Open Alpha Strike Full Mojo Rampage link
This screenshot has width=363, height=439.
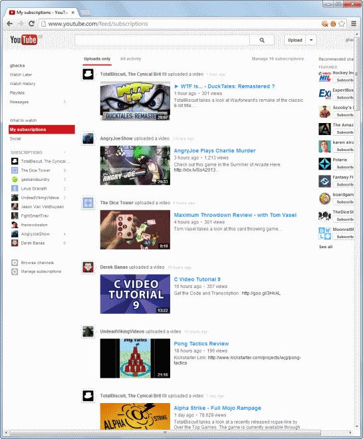click(x=217, y=408)
